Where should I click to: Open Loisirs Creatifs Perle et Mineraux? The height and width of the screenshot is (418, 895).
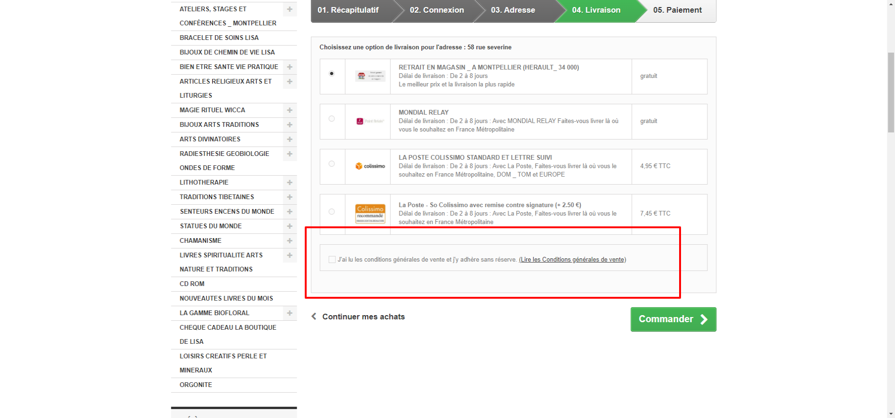pos(223,364)
